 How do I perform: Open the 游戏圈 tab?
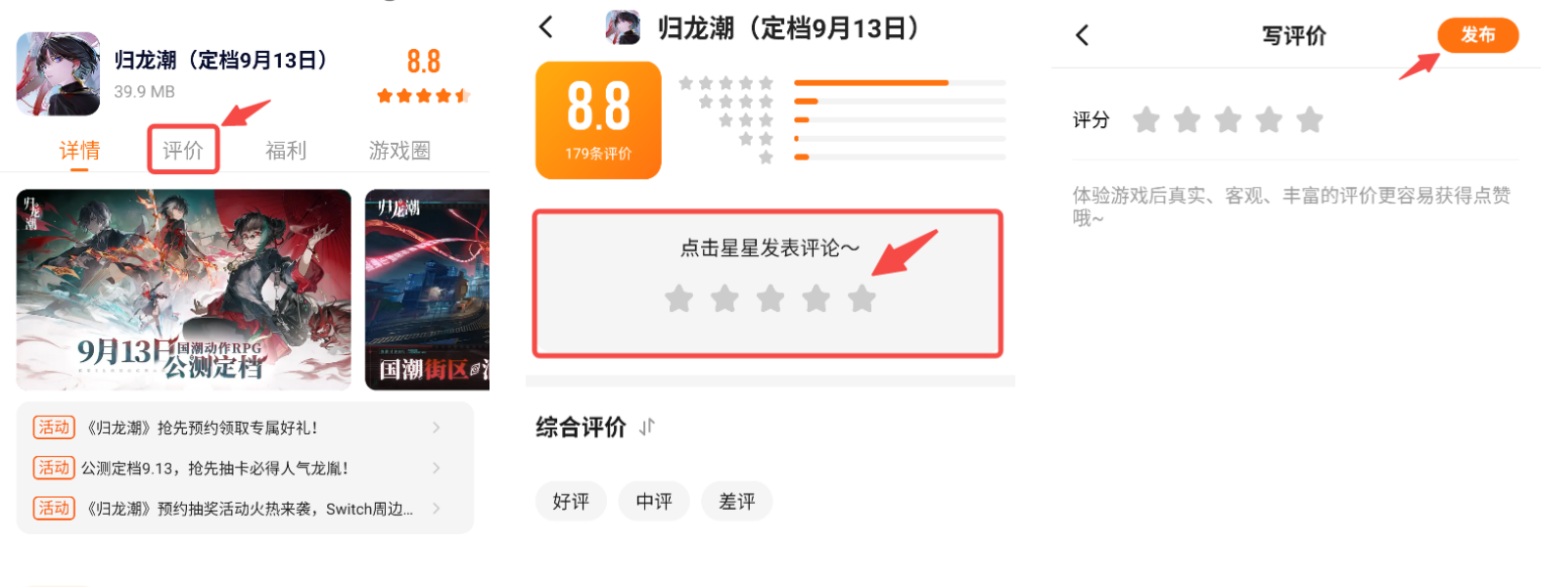coord(399,150)
